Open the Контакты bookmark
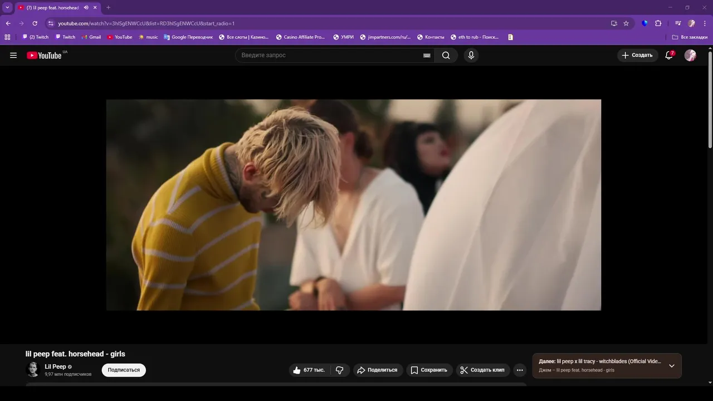 [431, 37]
